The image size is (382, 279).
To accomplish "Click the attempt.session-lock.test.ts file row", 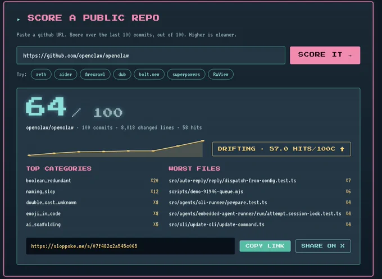I will [260, 213].
